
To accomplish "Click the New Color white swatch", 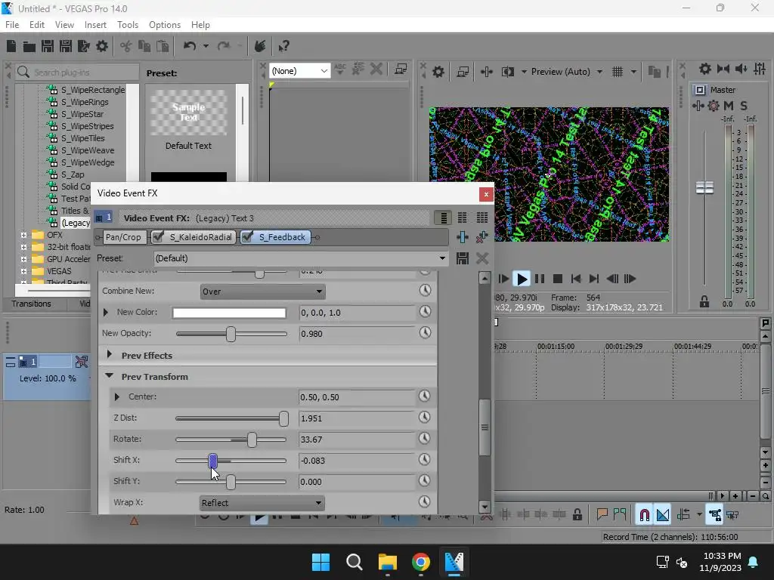I will point(229,313).
